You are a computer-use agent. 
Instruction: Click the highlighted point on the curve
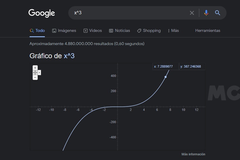tap(166, 77)
